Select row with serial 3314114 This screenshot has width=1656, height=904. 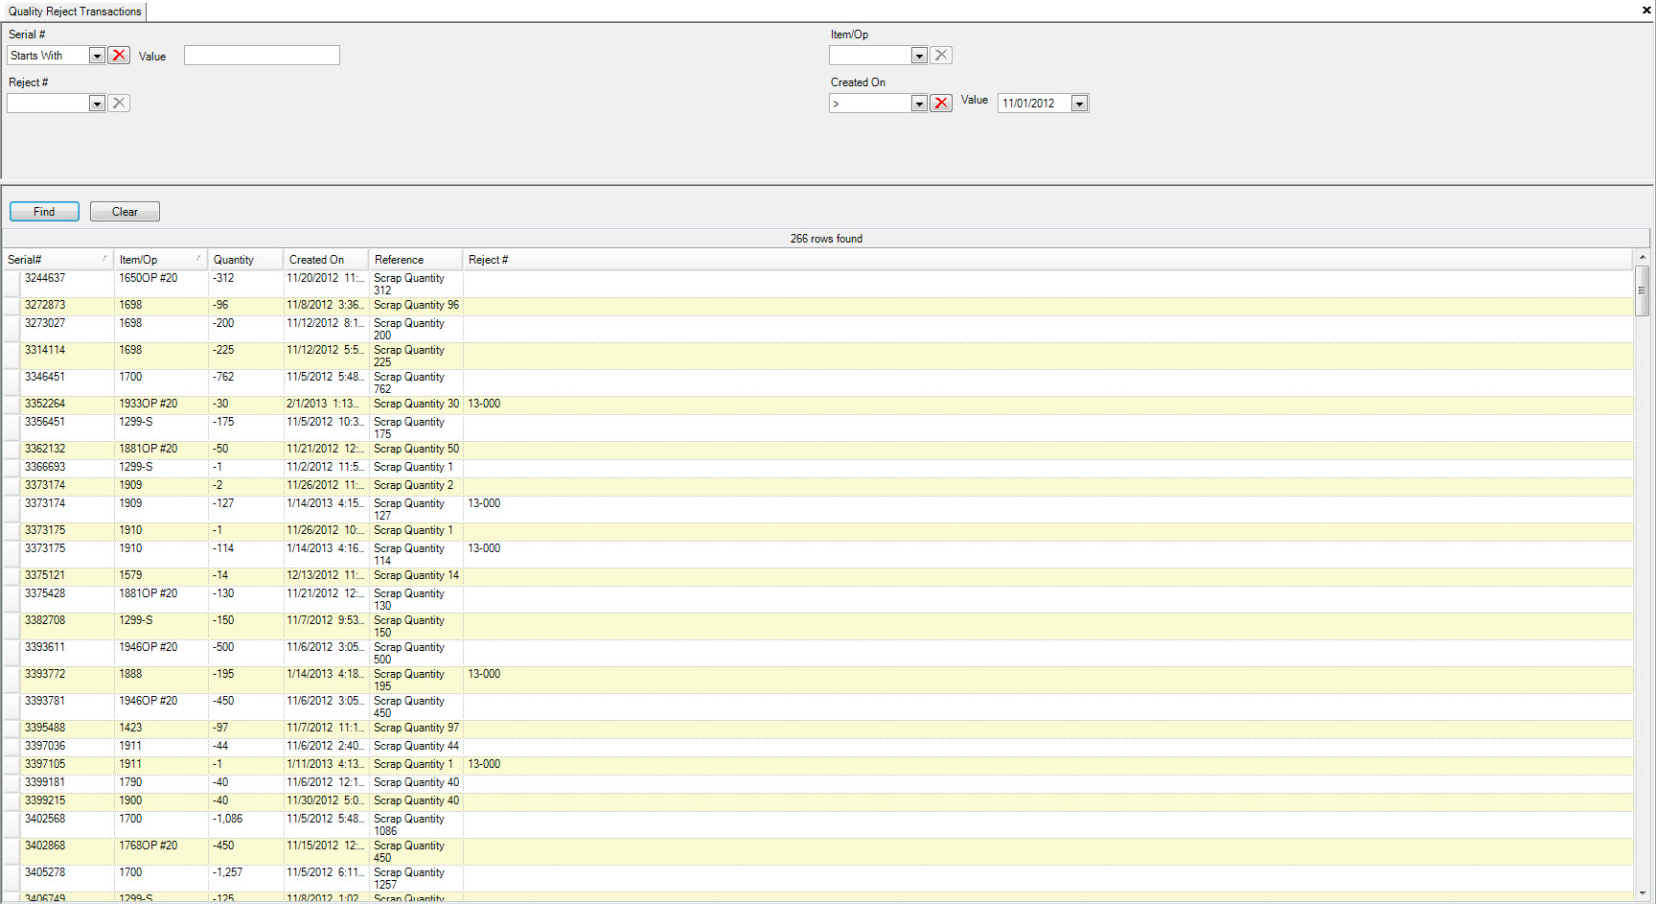coord(817,356)
